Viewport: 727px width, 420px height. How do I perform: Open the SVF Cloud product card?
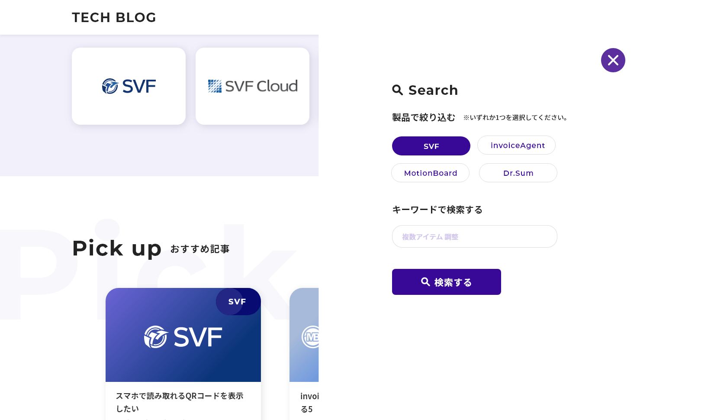(252, 86)
